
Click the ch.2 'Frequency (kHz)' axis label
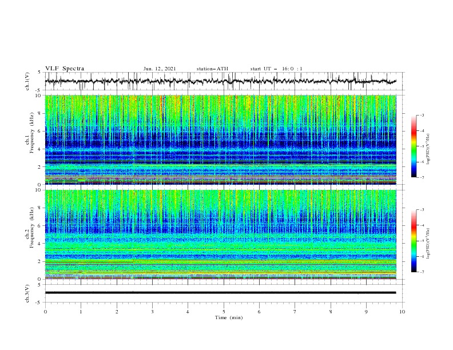(x=32, y=228)
